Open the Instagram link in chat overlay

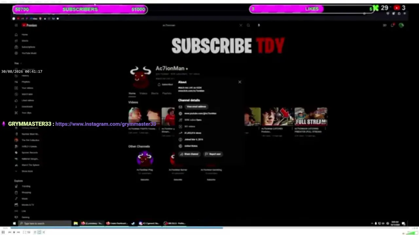(105, 124)
